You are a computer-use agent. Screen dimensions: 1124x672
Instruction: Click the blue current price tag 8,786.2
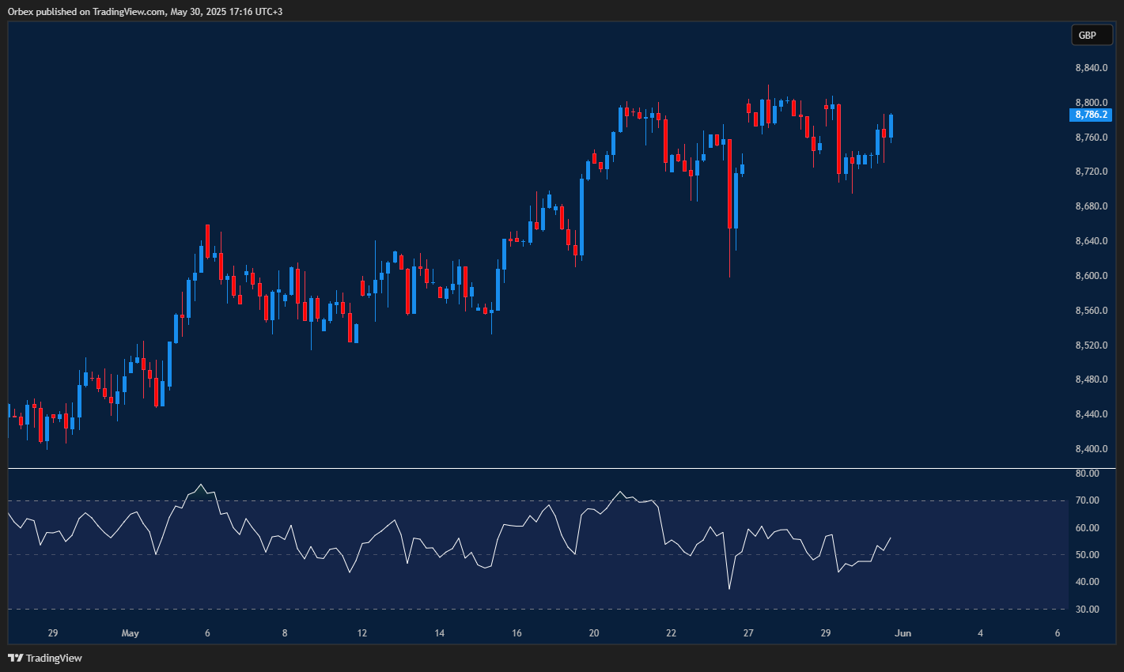coord(1092,115)
